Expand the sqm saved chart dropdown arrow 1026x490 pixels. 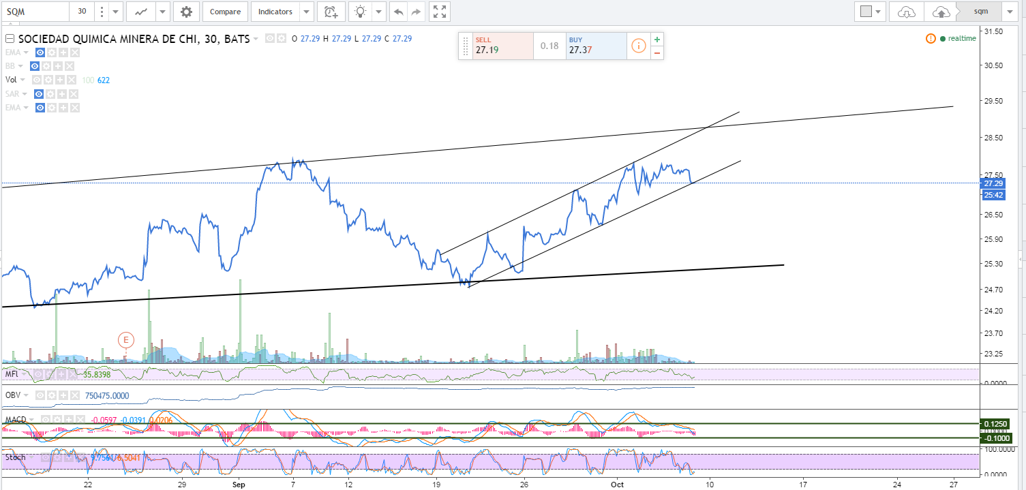[x=1008, y=12]
